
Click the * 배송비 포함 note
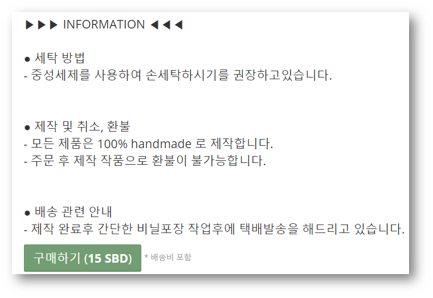(x=168, y=258)
